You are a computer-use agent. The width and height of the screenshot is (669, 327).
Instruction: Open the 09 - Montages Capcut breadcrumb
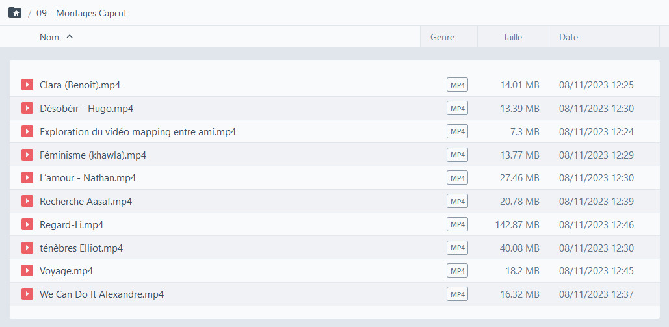pyautogui.click(x=81, y=13)
